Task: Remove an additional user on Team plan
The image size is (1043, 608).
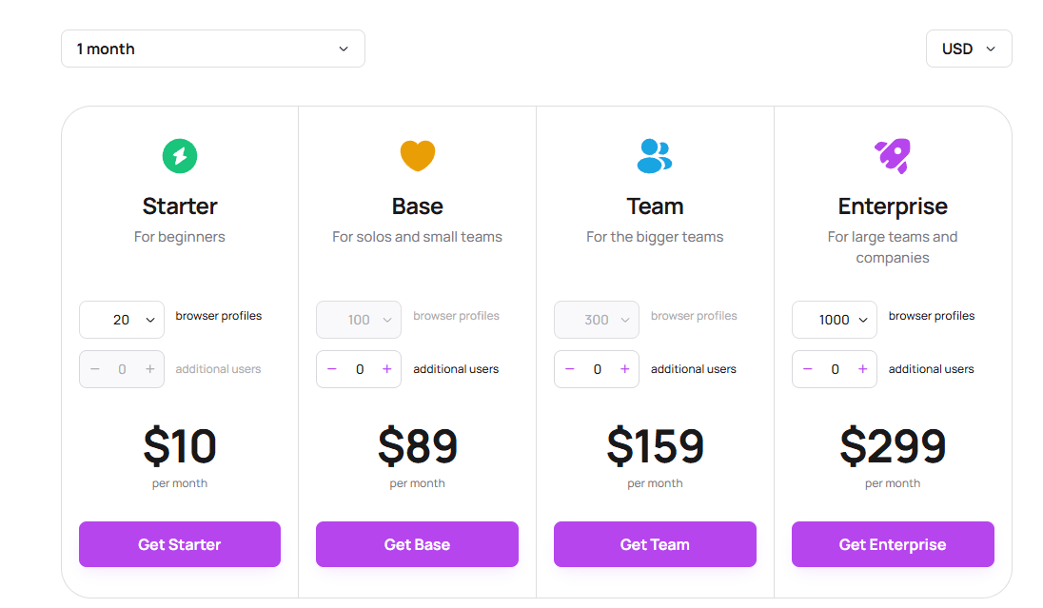Action: (570, 369)
